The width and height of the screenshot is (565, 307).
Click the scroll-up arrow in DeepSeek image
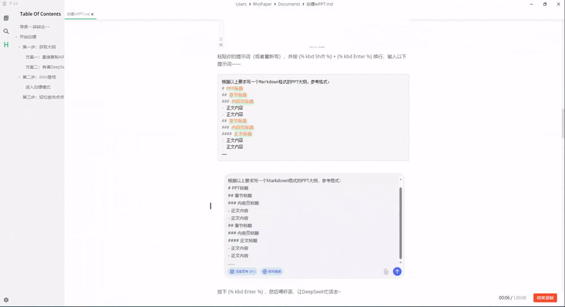(x=401, y=179)
